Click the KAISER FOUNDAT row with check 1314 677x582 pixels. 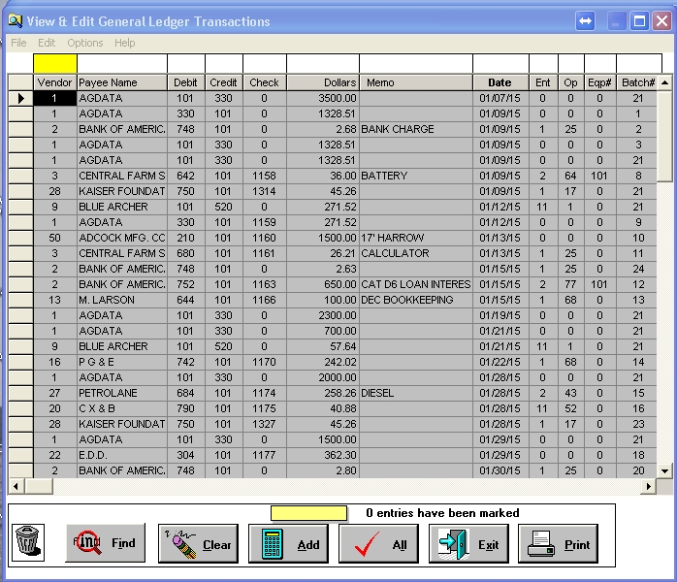point(333,191)
